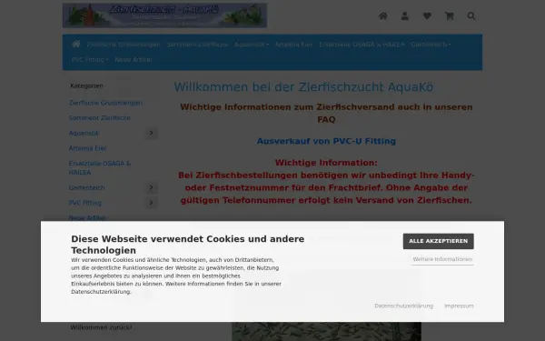Open Zierfische Grossmengen in navbar

pyautogui.click(x=124, y=45)
